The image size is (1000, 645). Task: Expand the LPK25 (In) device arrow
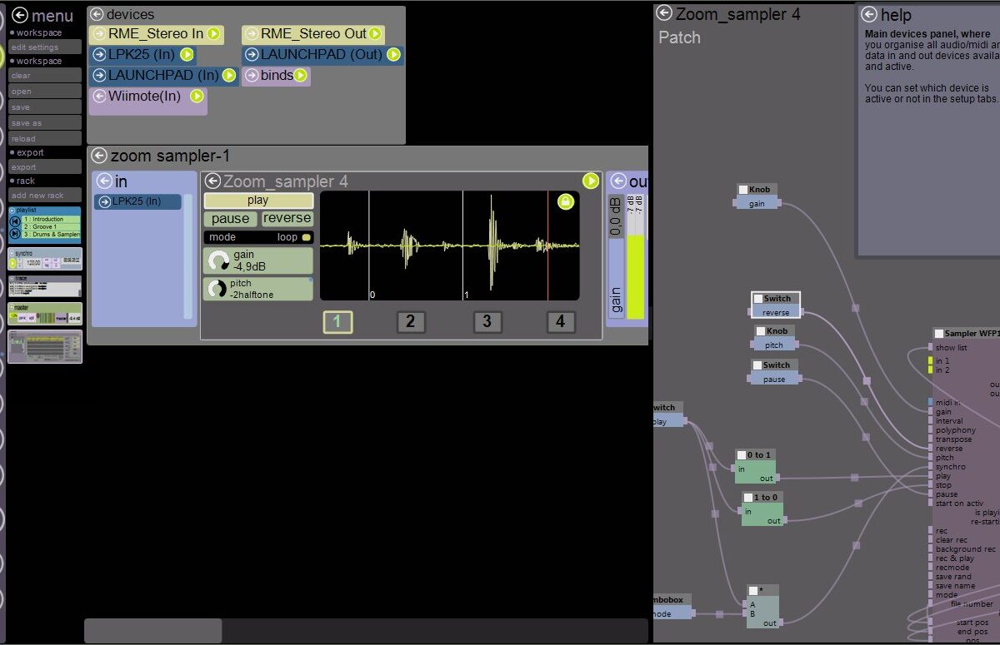[x=99, y=55]
